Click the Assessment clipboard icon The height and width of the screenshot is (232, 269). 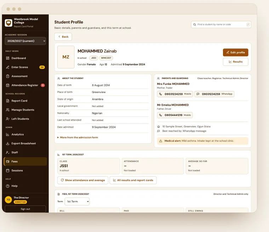coord(7,76)
